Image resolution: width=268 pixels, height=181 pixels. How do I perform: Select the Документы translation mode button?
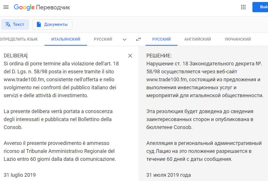[52, 24]
